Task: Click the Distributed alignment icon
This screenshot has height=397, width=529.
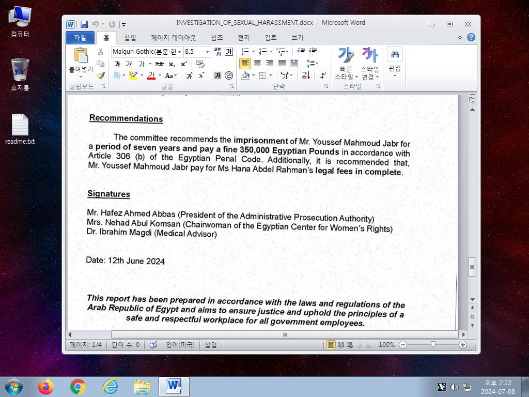Action: pos(294,64)
